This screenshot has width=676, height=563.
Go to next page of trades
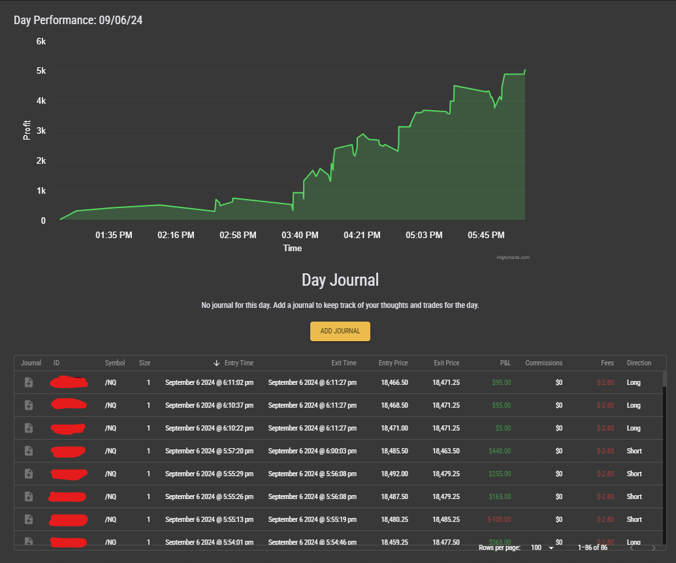click(653, 547)
